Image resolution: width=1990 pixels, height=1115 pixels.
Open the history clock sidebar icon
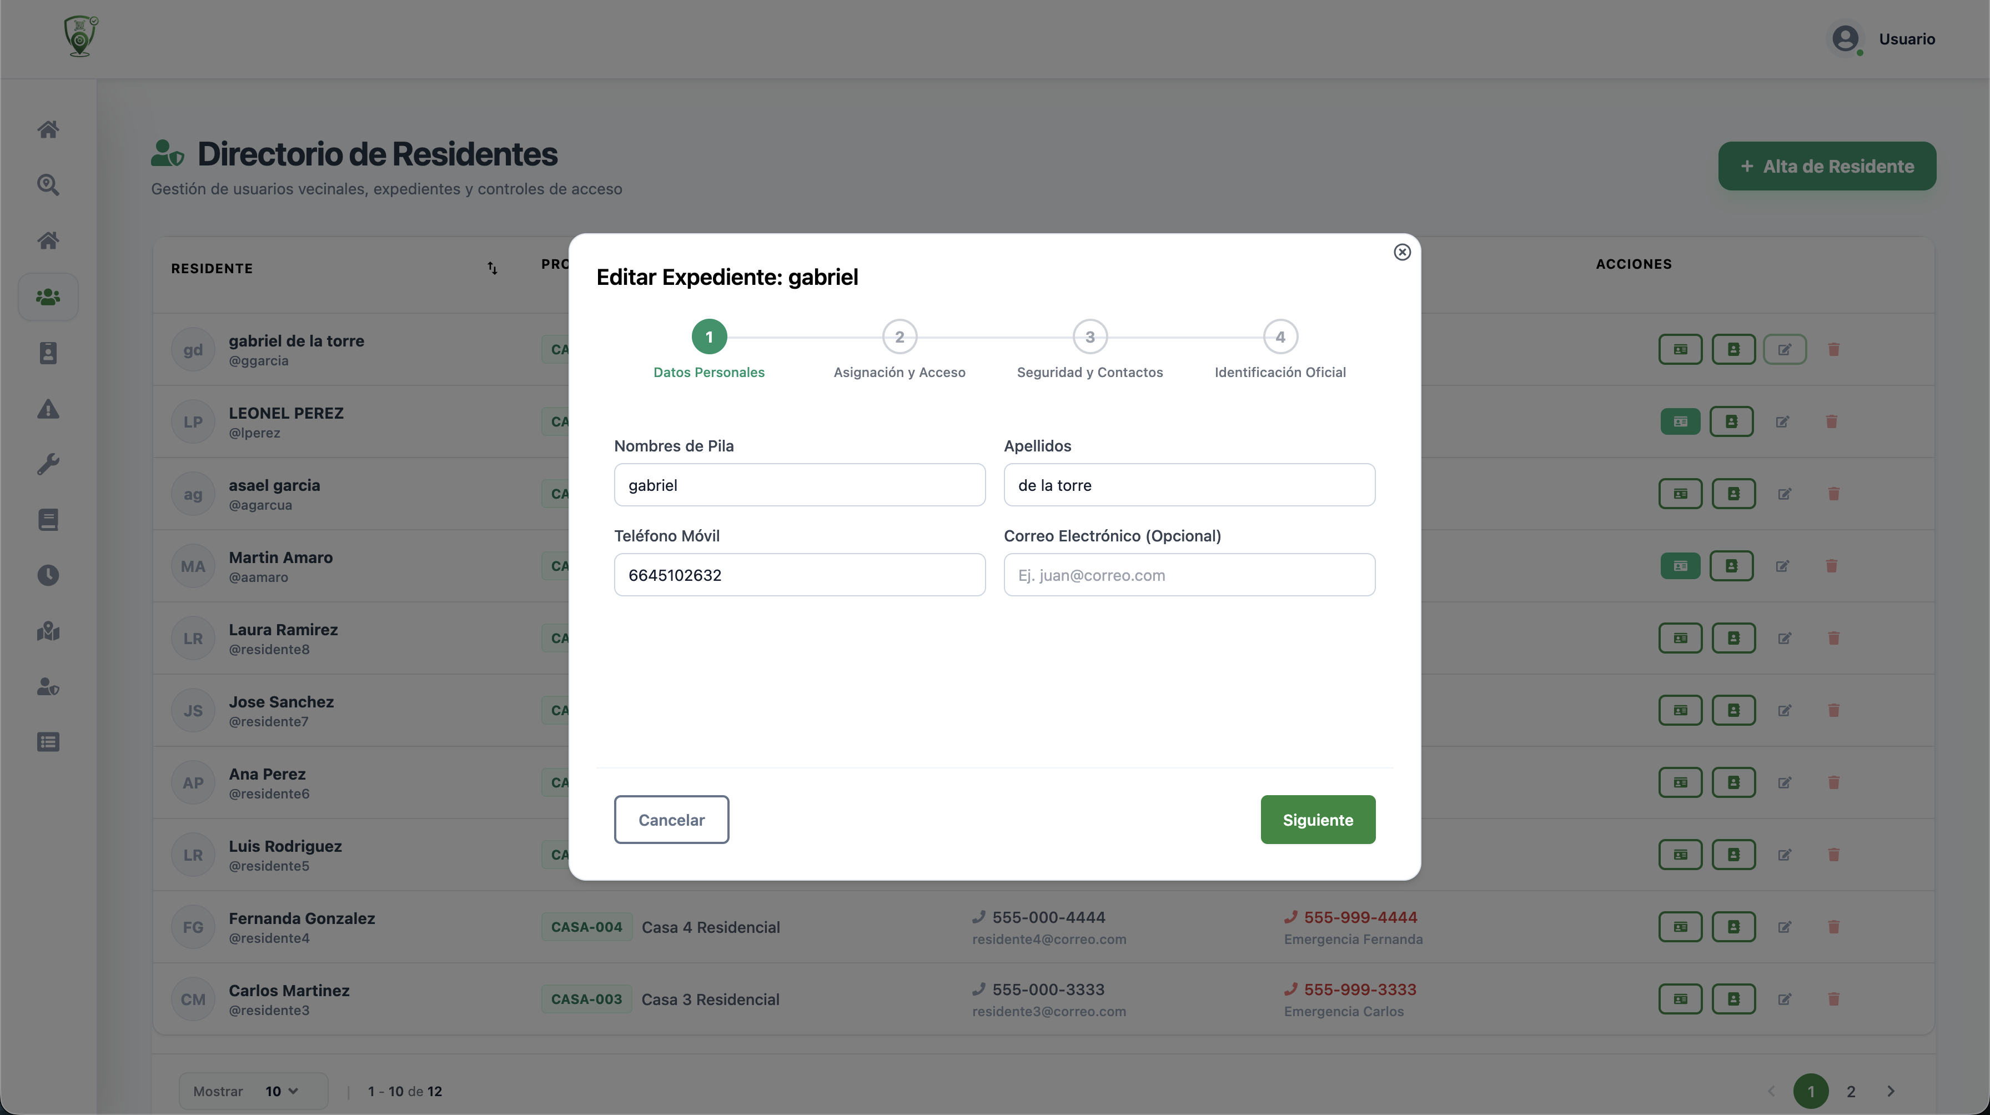coord(48,575)
